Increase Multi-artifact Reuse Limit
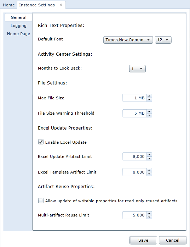This screenshot has width=190, height=247. (x=149, y=213)
